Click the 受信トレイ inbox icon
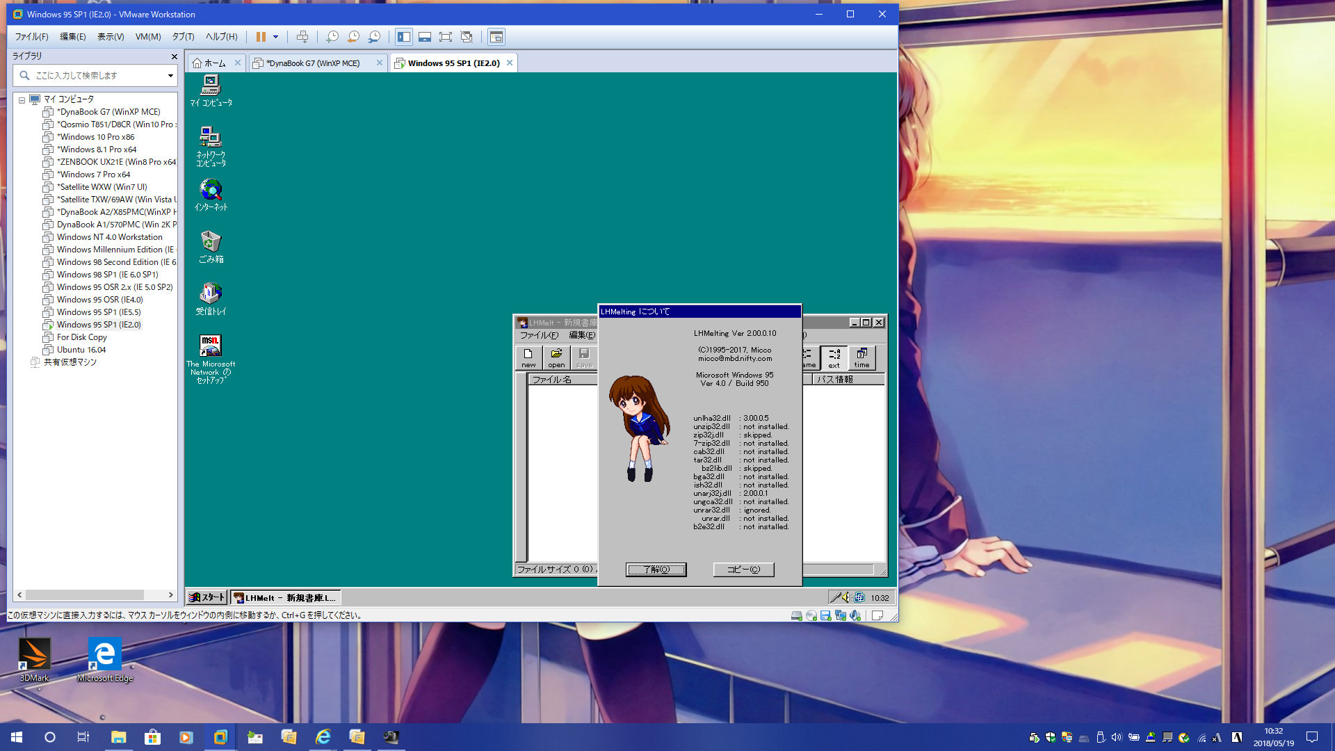Viewport: 1335px width, 751px height. (211, 299)
